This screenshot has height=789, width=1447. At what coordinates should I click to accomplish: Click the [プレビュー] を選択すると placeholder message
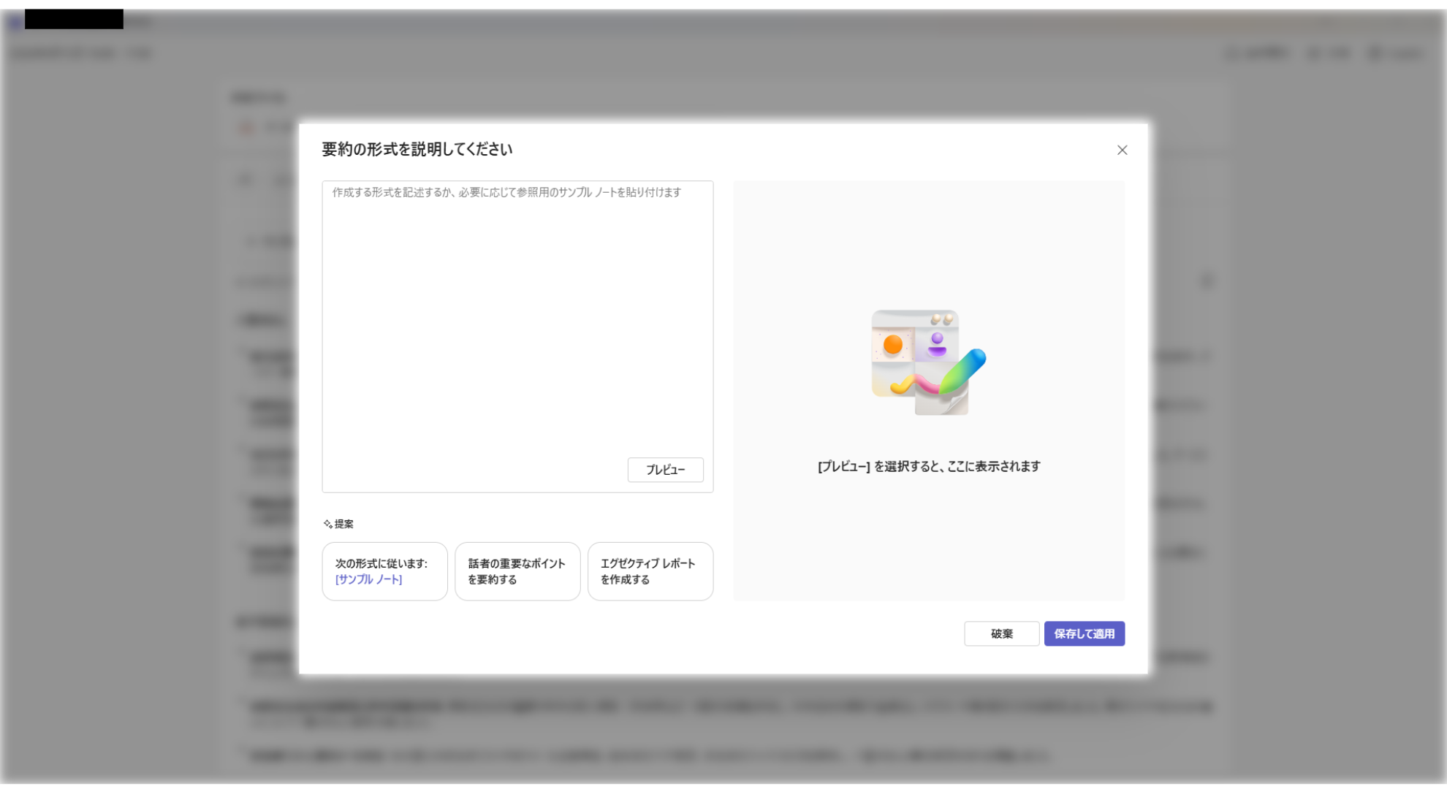coord(928,466)
